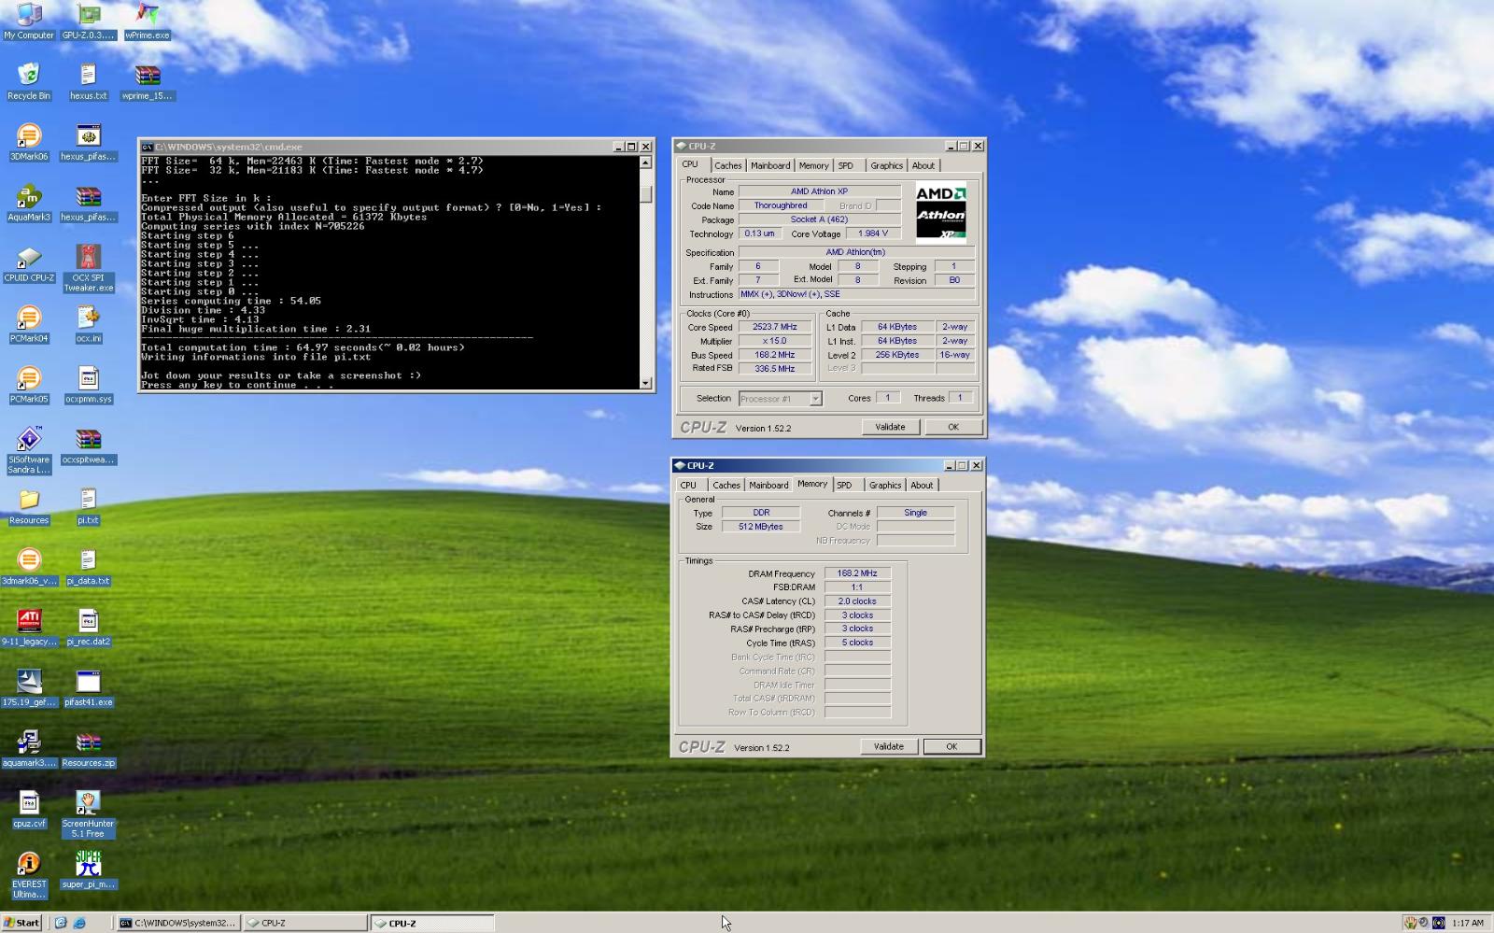Open the pi.txt file icon
Image resolution: width=1494 pixels, height=933 pixels.
tap(89, 507)
